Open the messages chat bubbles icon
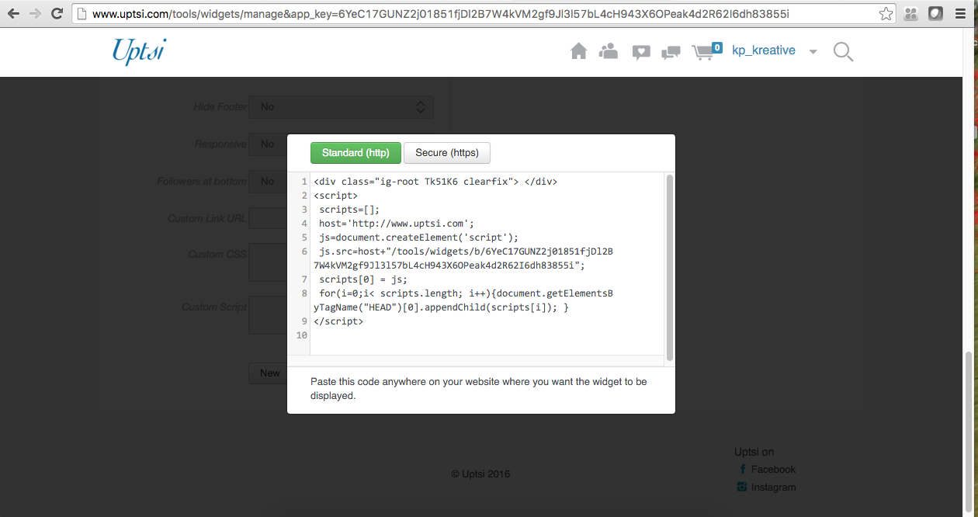The image size is (978, 517). (x=671, y=52)
